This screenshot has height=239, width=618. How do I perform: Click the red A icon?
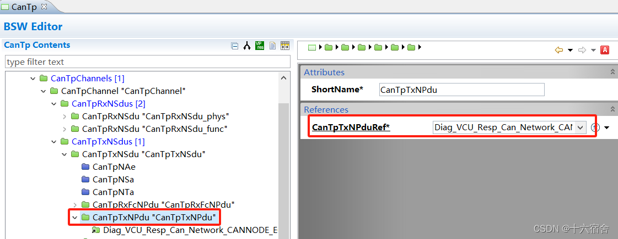tap(605, 50)
